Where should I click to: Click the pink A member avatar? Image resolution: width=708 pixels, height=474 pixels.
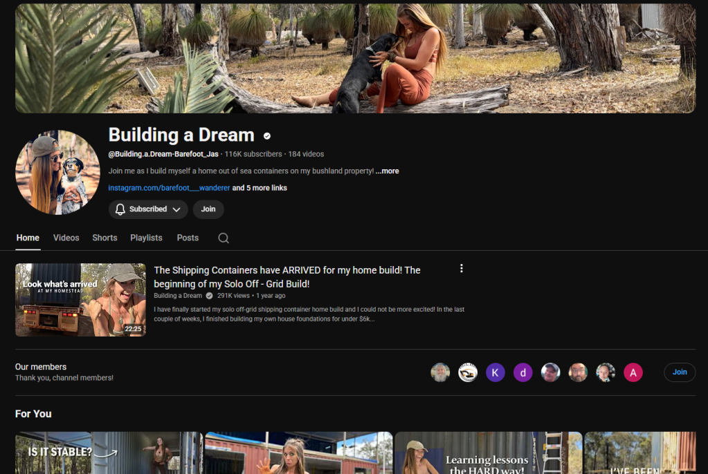pos(633,372)
